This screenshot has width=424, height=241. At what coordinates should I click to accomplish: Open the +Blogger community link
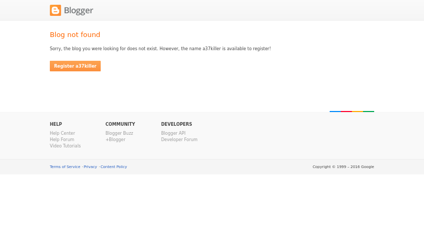pyautogui.click(x=116, y=140)
